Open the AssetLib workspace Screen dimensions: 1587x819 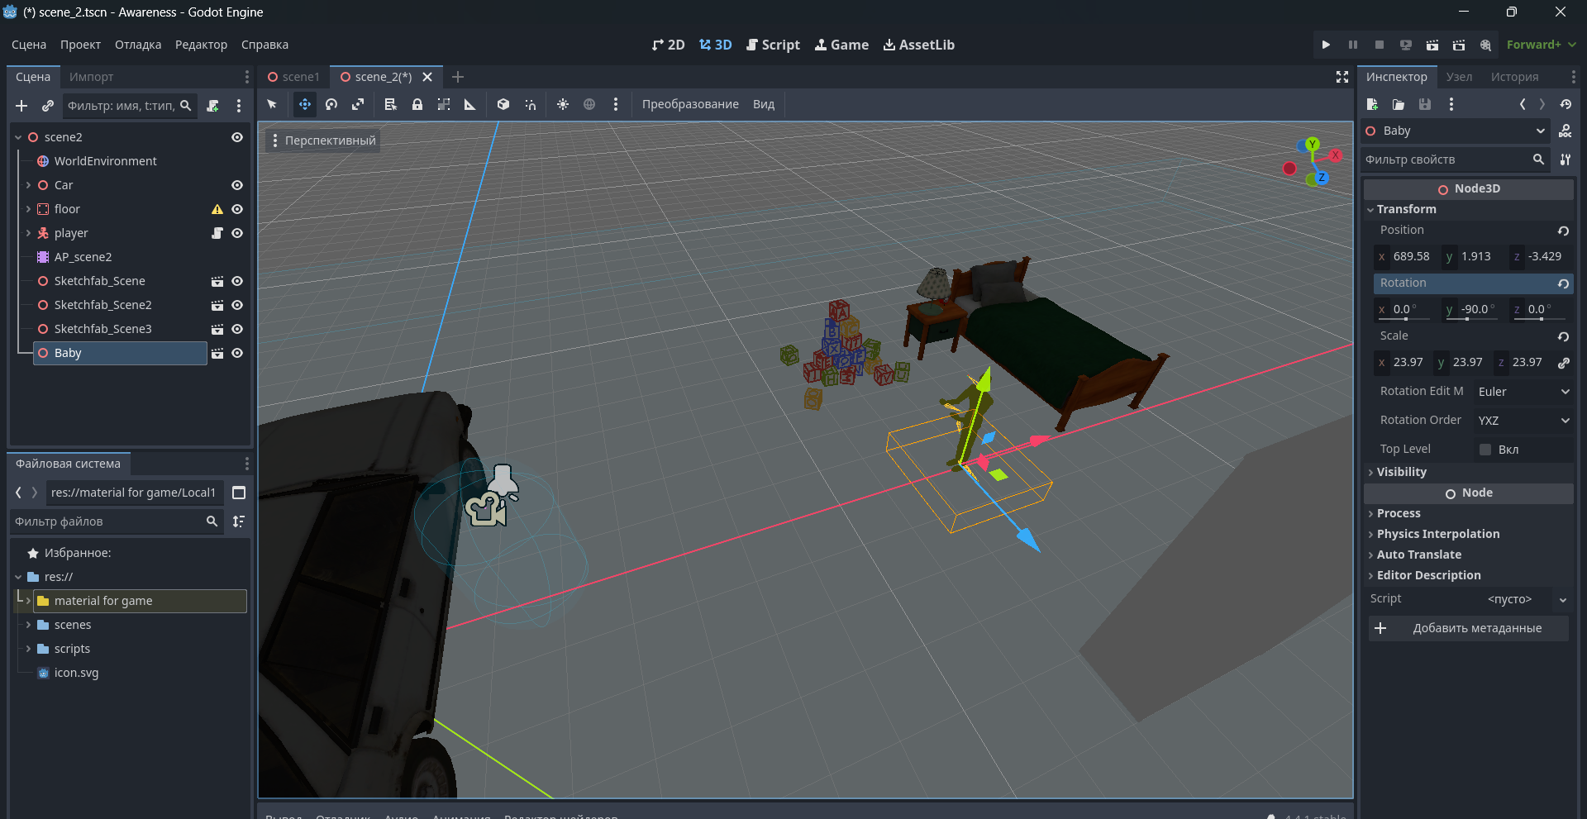click(x=919, y=45)
